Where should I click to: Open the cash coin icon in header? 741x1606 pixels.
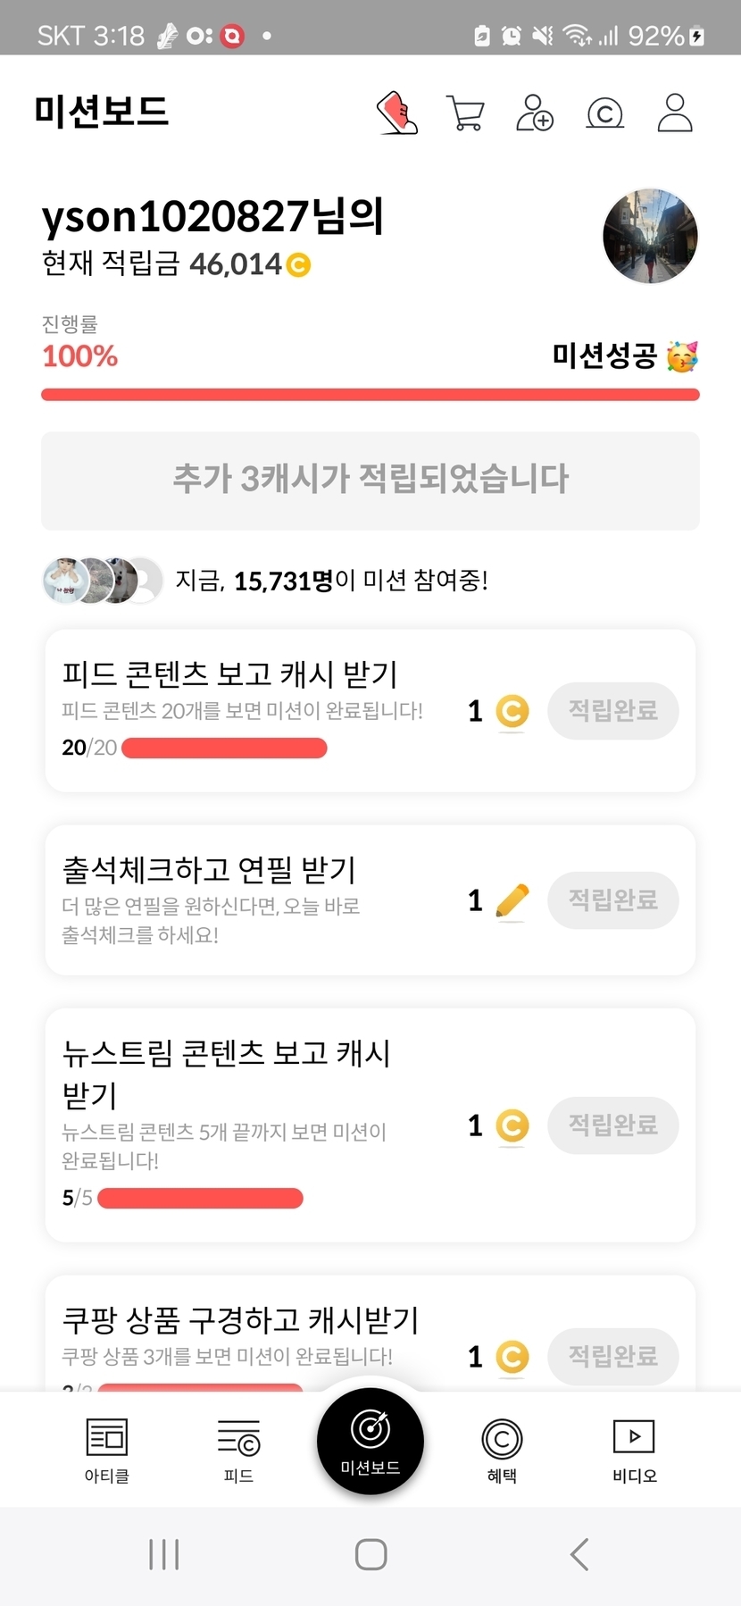click(x=604, y=113)
